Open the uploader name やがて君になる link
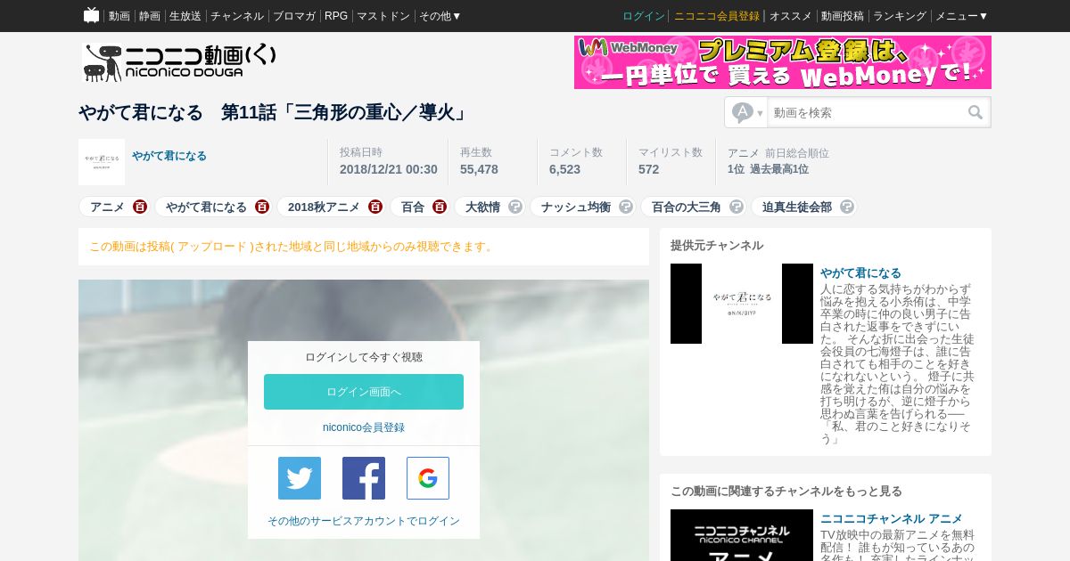 [169, 156]
